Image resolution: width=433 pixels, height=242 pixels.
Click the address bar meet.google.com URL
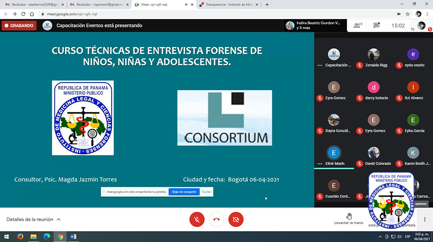(72, 14)
